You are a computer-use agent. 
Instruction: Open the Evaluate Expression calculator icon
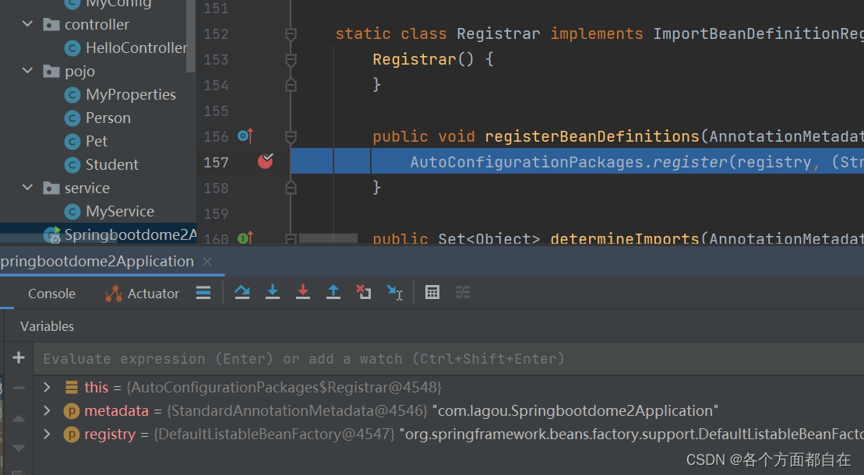click(x=432, y=292)
